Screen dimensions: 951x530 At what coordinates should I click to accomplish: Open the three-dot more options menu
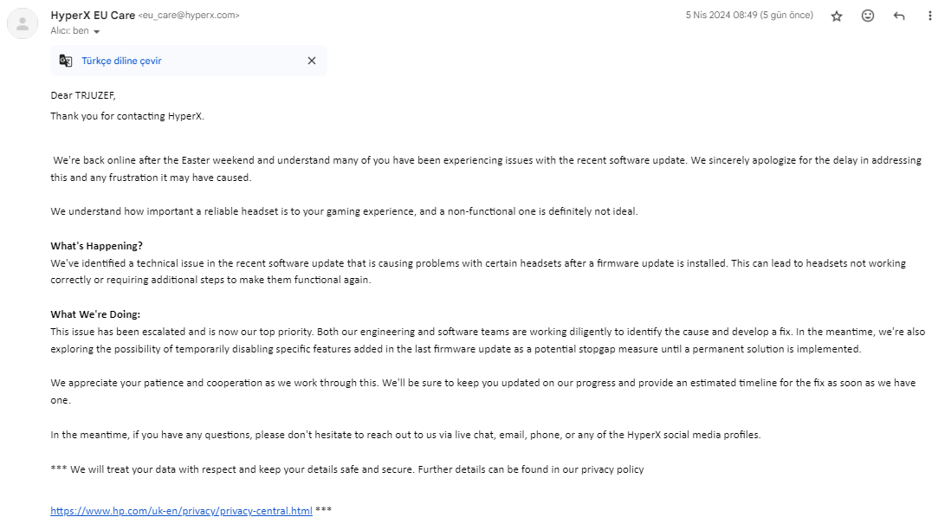(x=930, y=16)
